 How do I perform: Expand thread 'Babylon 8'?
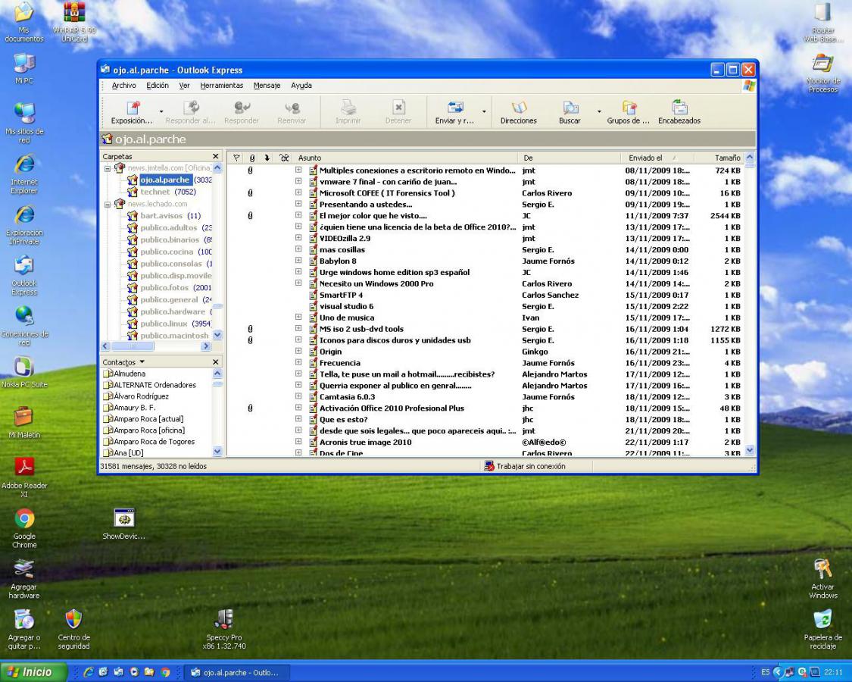[298, 261]
